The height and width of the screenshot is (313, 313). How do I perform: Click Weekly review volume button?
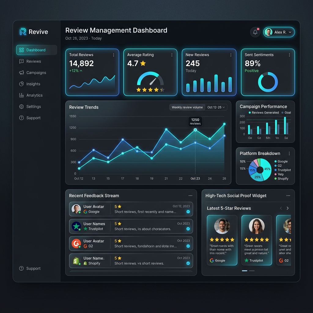(x=187, y=107)
